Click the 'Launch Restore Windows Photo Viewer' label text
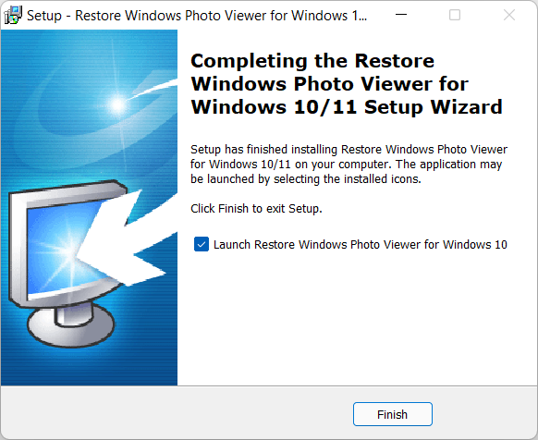538x440 pixels. 361,245
